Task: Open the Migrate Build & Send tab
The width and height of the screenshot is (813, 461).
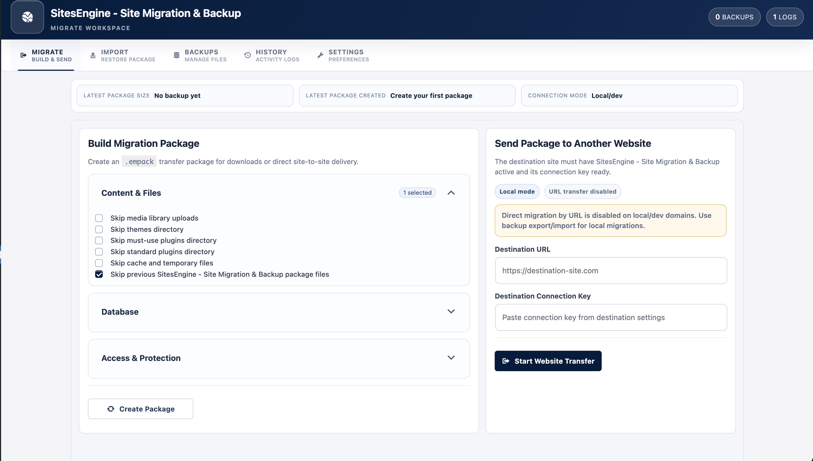Action: tap(46, 55)
